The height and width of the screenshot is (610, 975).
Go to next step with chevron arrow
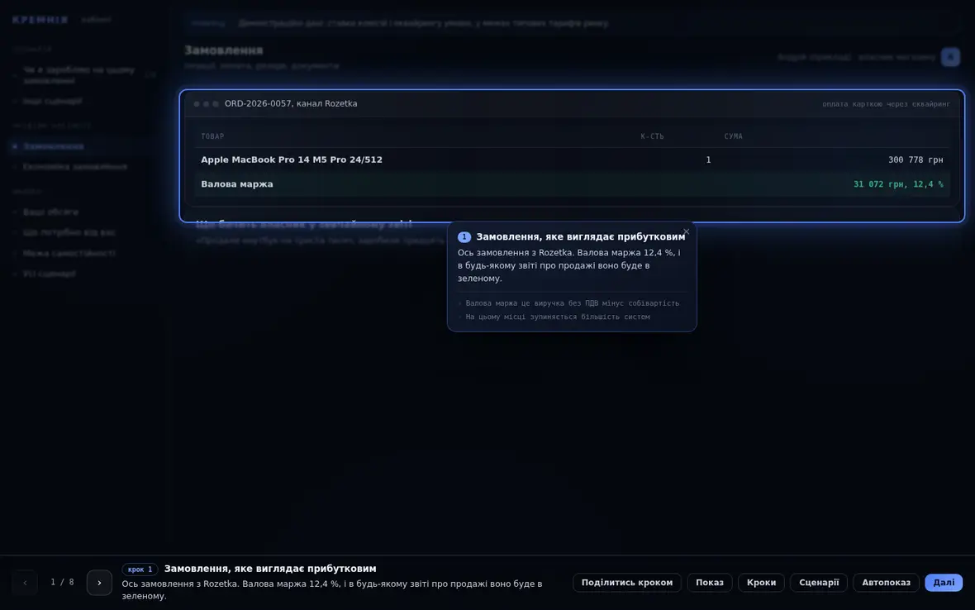click(99, 583)
